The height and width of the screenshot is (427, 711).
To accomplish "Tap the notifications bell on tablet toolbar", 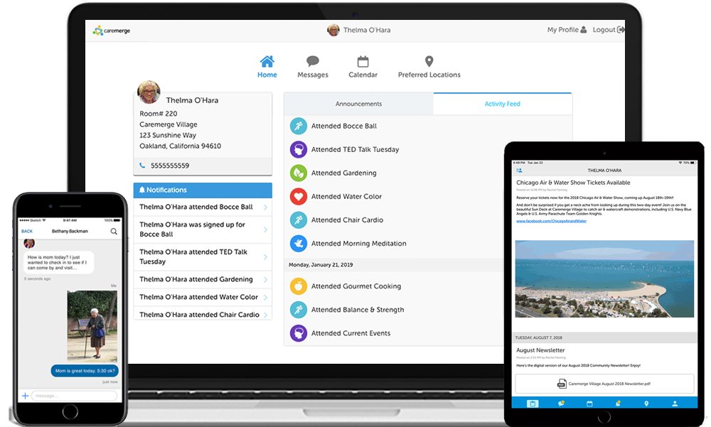I will click(x=617, y=403).
